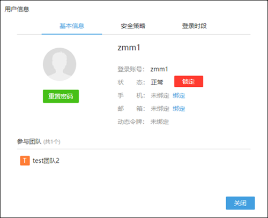Switch to the 基本信息 tab

(72, 26)
